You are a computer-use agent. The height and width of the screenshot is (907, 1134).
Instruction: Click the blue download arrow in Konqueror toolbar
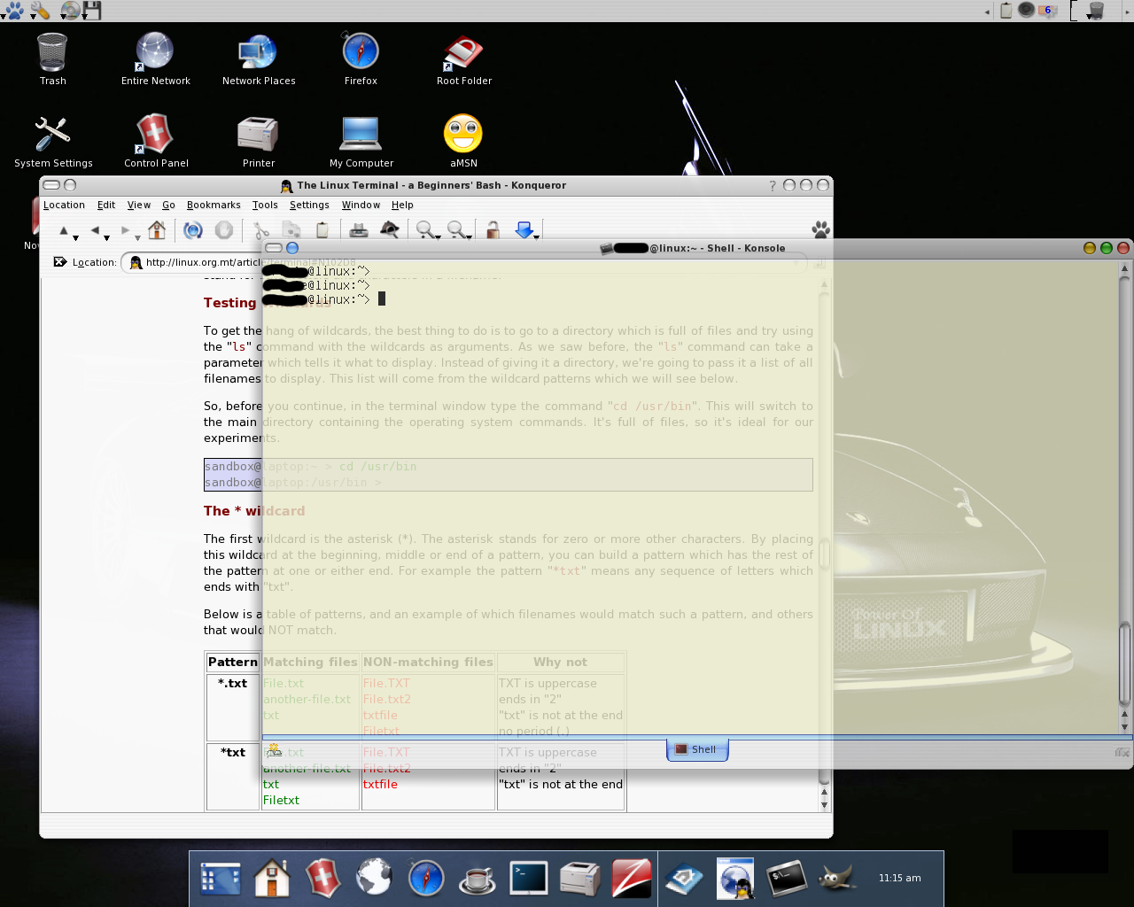[524, 230]
